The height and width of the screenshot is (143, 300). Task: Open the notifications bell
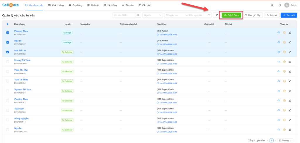pyautogui.click(x=280, y=5)
